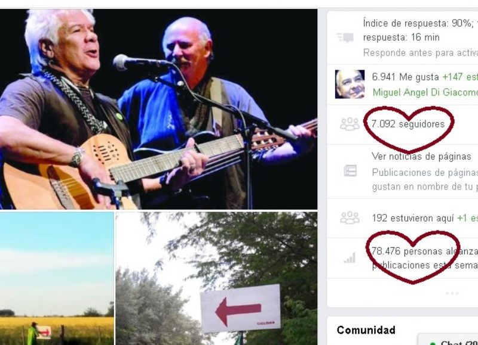478x345 pixels.
Task: Click the followers people icon
Action: pos(350,124)
